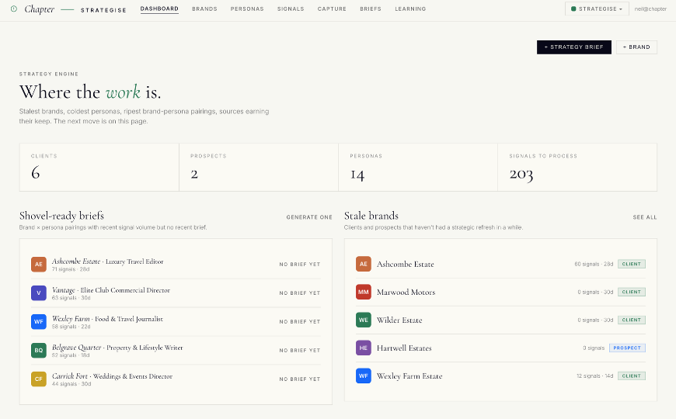676x419 pixels.
Task: Click the Hartwell Estates HE avatar
Action: point(364,348)
